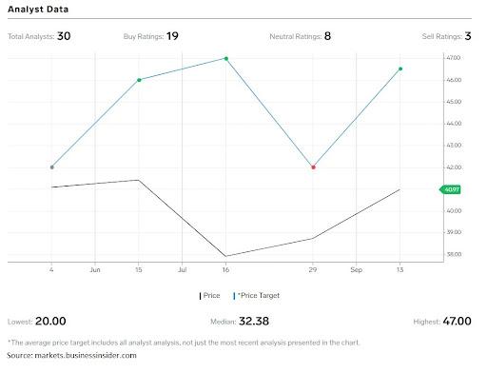Click the Neutral Ratings count 8
Image resolution: width=487 pixels, height=373 pixels.
[327, 36]
